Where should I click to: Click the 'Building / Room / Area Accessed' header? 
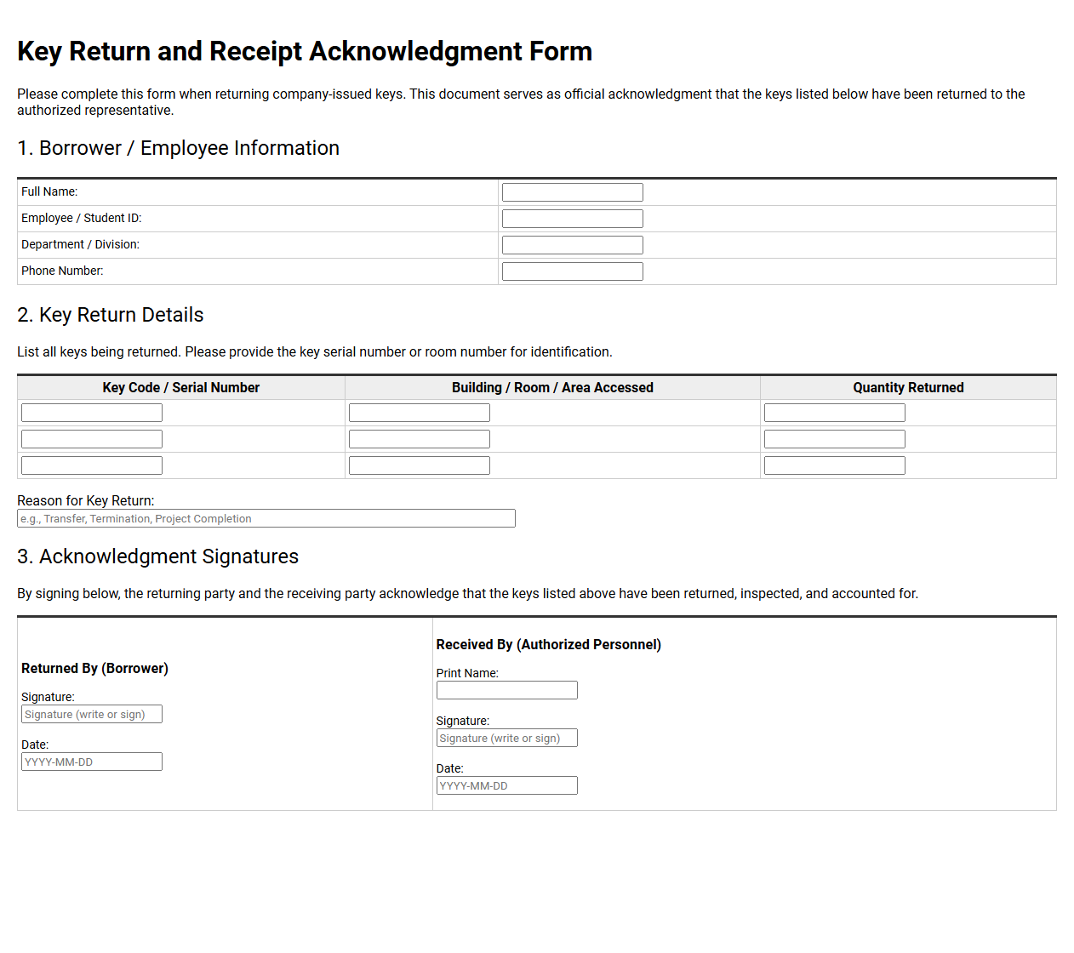point(552,387)
